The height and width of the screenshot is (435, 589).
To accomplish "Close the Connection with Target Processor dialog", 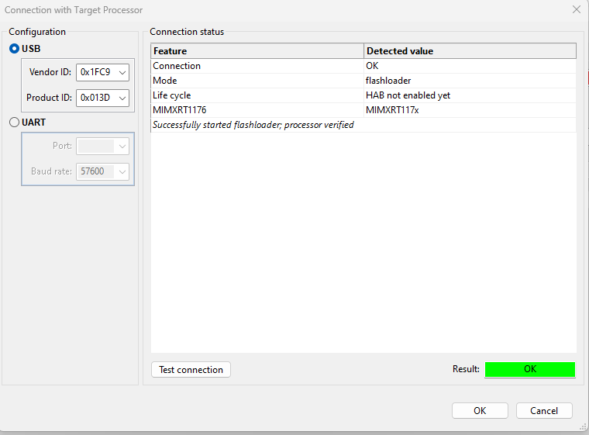I will [x=576, y=9].
